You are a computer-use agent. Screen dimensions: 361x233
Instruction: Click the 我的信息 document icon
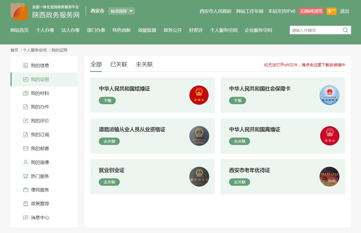click(26, 66)
